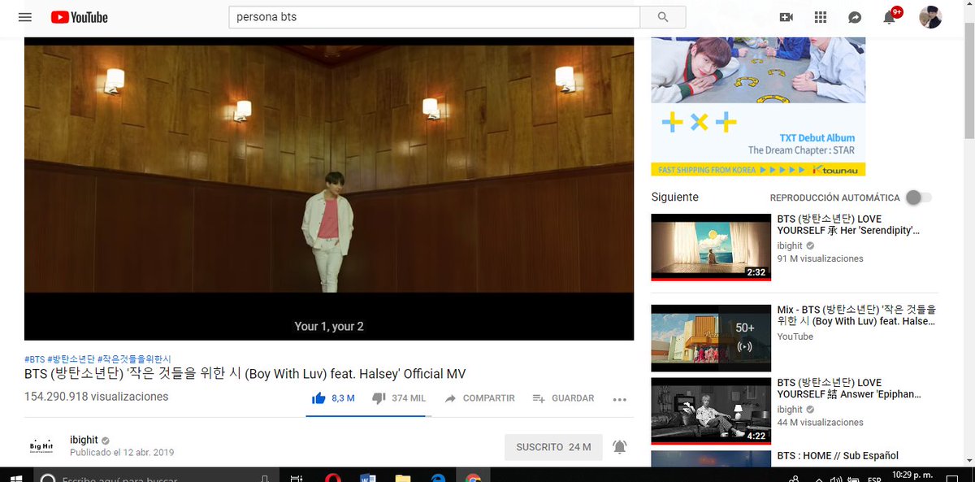Screen dimensions: 975x482
Task: Open Microsoft Word from the taskbar
Action: pos(367,476)
